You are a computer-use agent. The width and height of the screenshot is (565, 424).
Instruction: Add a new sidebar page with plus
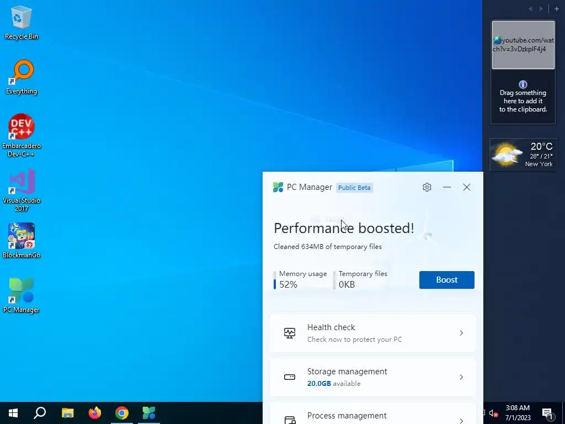tap(556, 9)
